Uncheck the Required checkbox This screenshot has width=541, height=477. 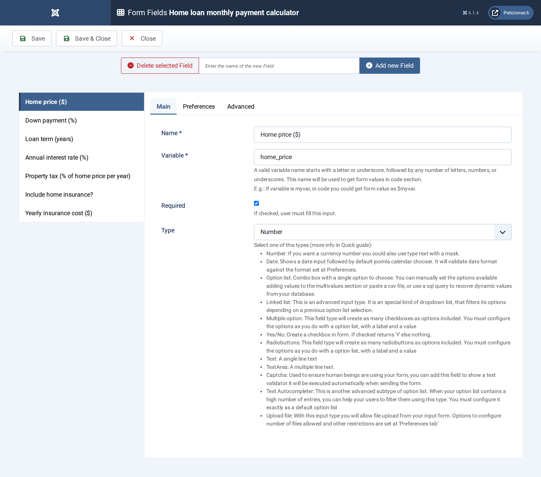click(x=257, y=203)
